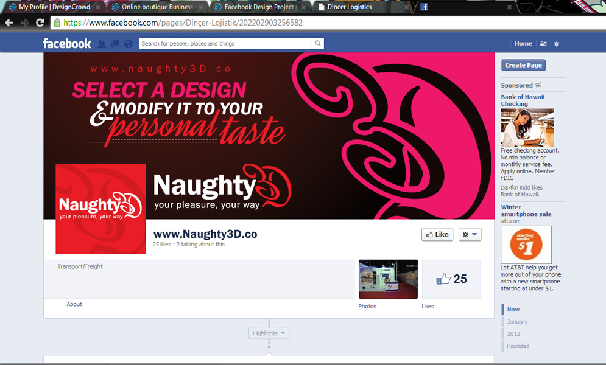Switch to Facebook Design Project tab
Screen dimensions: 606x365
(x=259, y=7)
